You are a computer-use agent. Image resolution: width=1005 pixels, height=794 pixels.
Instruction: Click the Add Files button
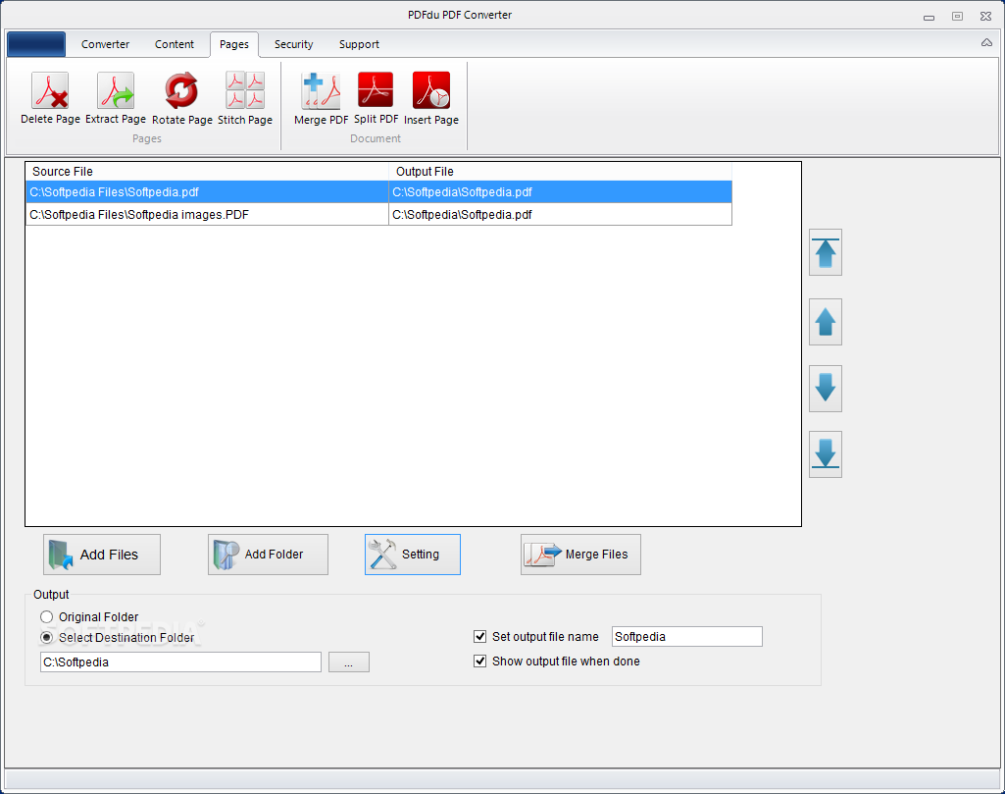[x=102, y=555]
